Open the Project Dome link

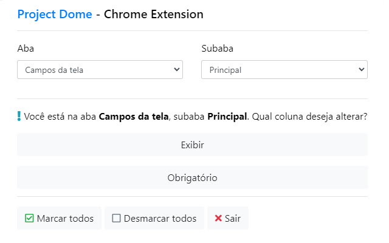(x=55, y=14)
